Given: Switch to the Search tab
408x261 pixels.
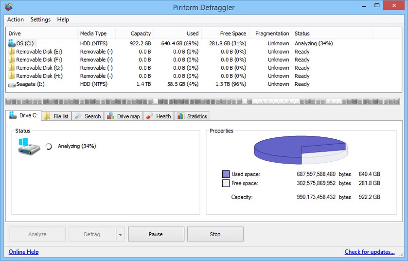Looking at the screenshot, I should point(88,116).
